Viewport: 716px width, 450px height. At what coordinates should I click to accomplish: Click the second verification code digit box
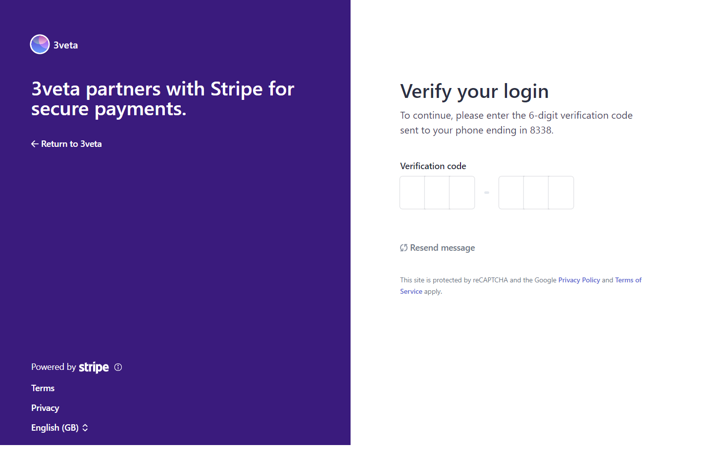[x=437, y=192]
